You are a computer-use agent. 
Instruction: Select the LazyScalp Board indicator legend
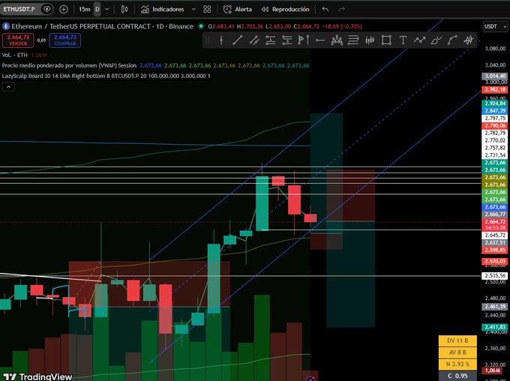[106, 76]
